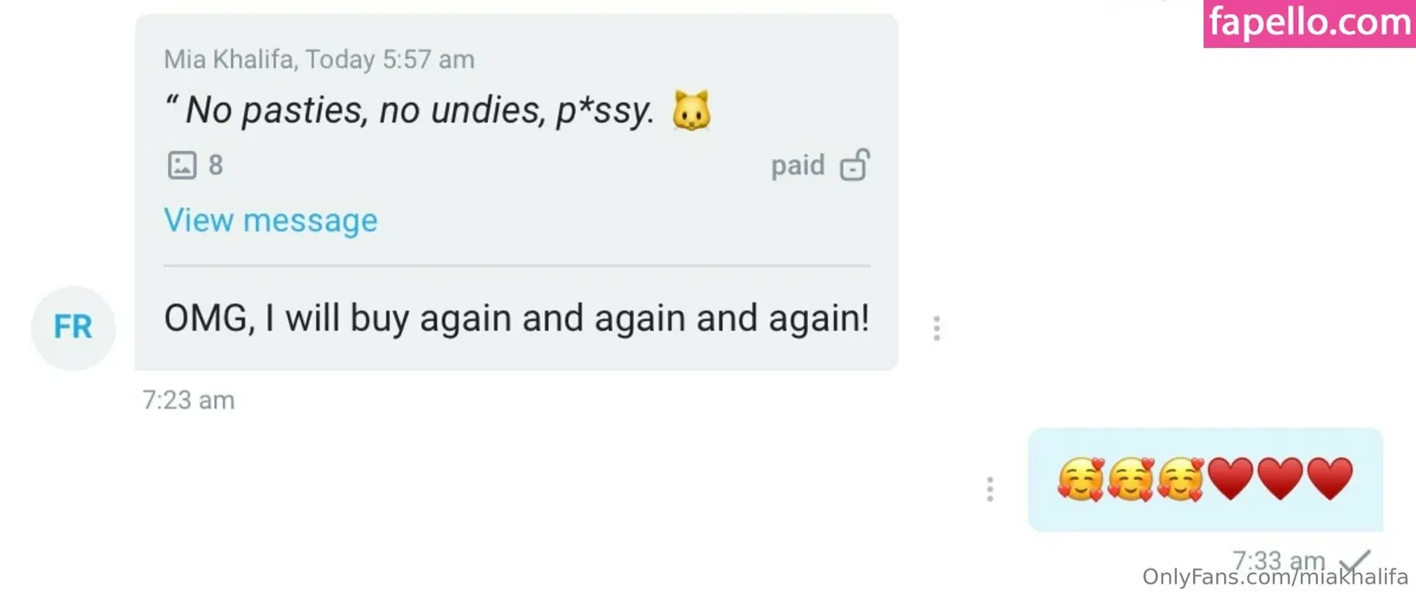
Task: Click the middle red heart emoji
Action: (1280, 479)
